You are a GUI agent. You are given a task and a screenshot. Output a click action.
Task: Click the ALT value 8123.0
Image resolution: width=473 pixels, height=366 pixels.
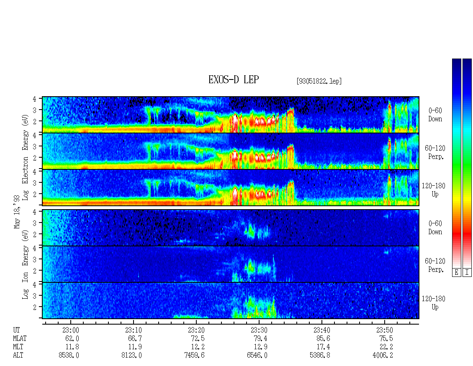click(x=131, y=356)
